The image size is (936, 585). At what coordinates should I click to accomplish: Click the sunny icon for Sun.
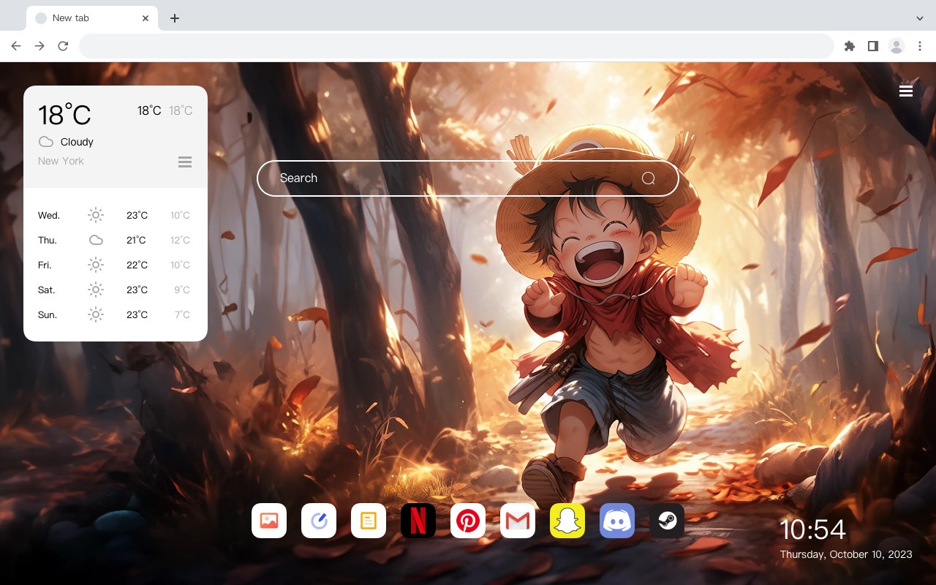(x=96, y=314)
